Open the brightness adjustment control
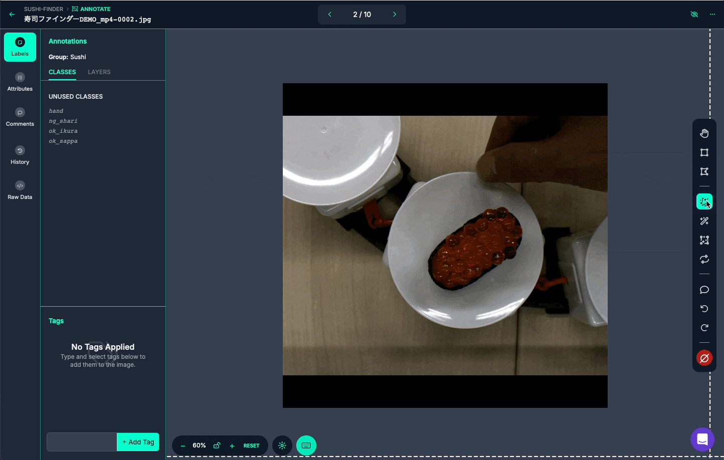Image resolution: width=724 pixels, height=460 pixels. (282, 445)
